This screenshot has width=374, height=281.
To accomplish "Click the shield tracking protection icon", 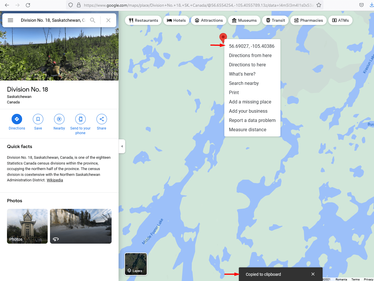I will click(x=71, y=5).
